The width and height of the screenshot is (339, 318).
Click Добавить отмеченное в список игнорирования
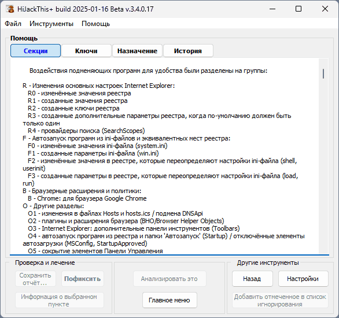pyautogui.click(x=280, y=300)
